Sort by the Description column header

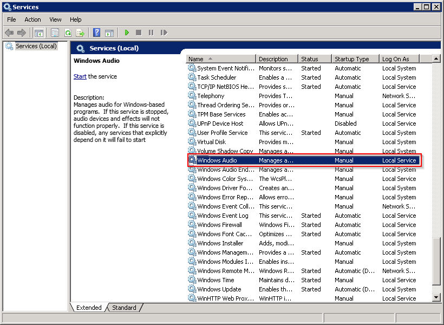pos(277,59)
